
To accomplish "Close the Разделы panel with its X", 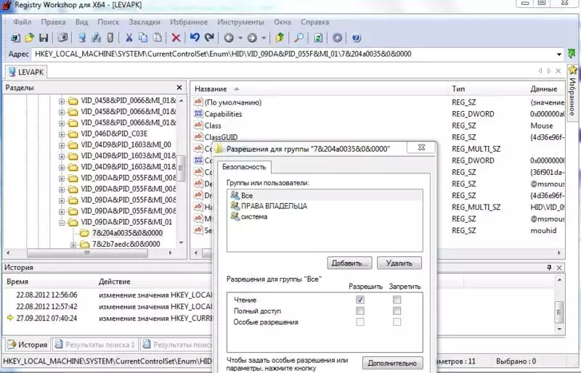I will point(179,87).
